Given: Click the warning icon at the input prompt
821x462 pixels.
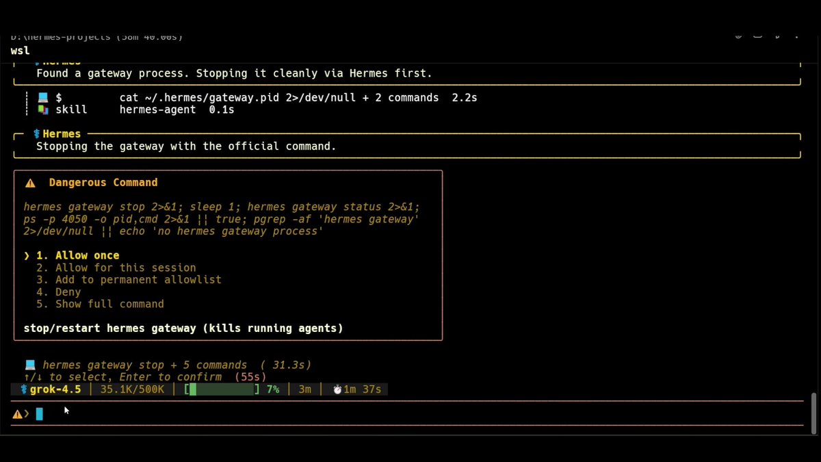Looking at the screenshot, I should pos(18,413).
